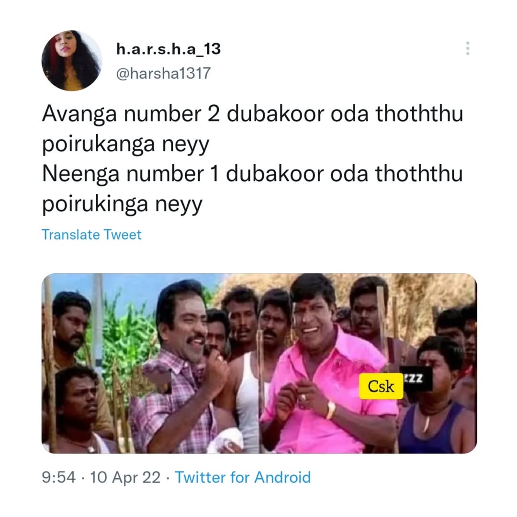Open the three-dot more options menu
Image resolution: width=517 pixels, height=517 pixels.
467,48
